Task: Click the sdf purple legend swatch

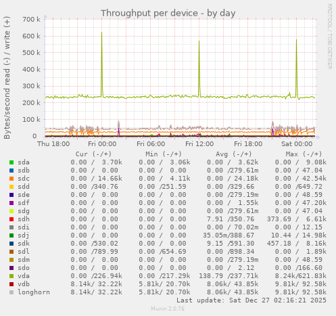Action: point(11,203)
